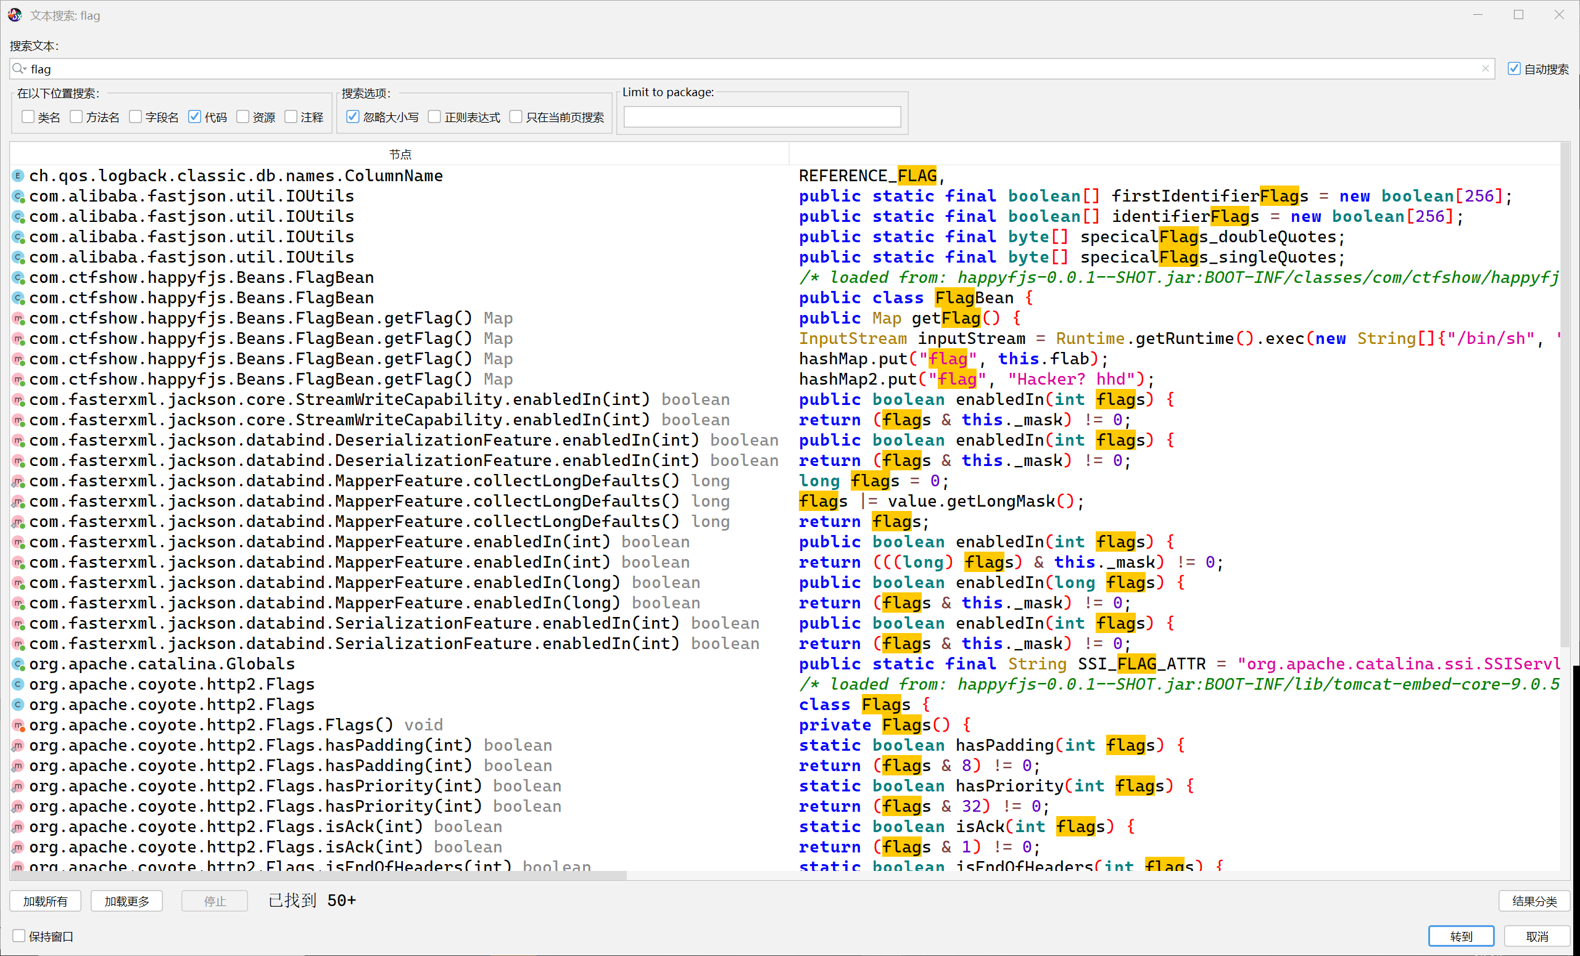
Task: Click the jadx app icon in the title bar
Action: 15,15
